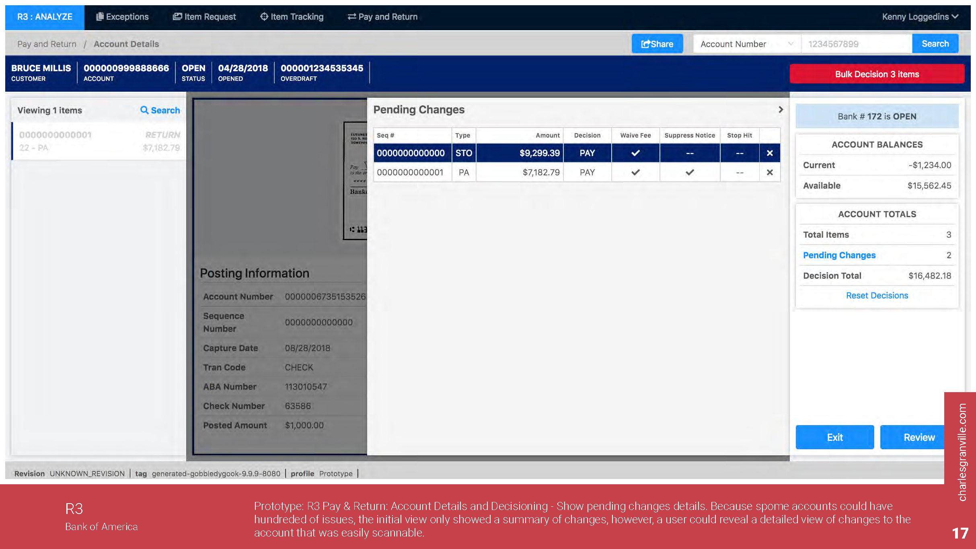This screenshot has height=549, width=976.
Task: Click magnifier Search icon in items panel
Action: [x=144, y=110]
